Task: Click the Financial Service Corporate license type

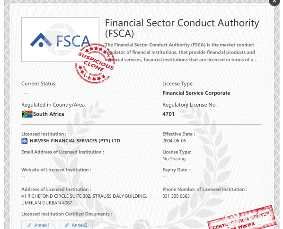Action: pyautogui.click(x=196, y=93)
